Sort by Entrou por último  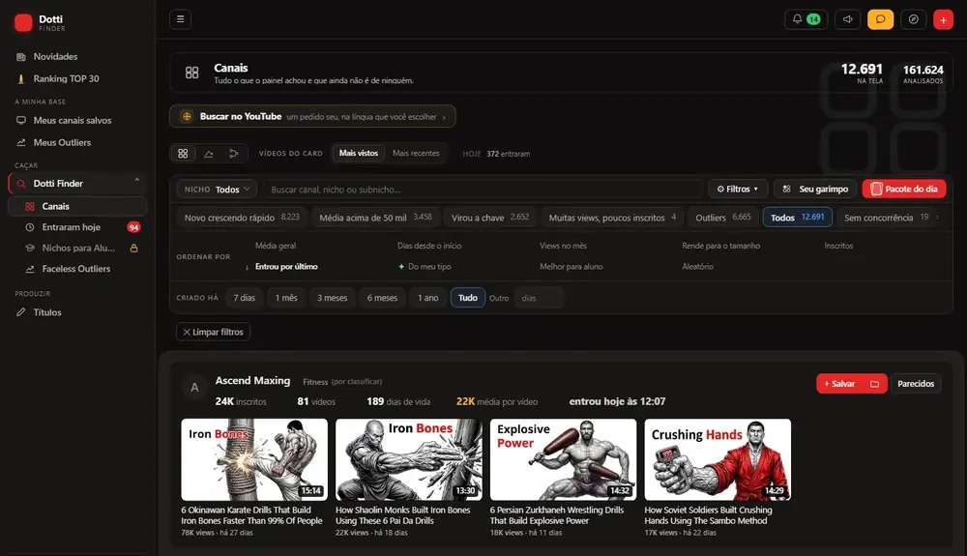click(x=286, y=266)
